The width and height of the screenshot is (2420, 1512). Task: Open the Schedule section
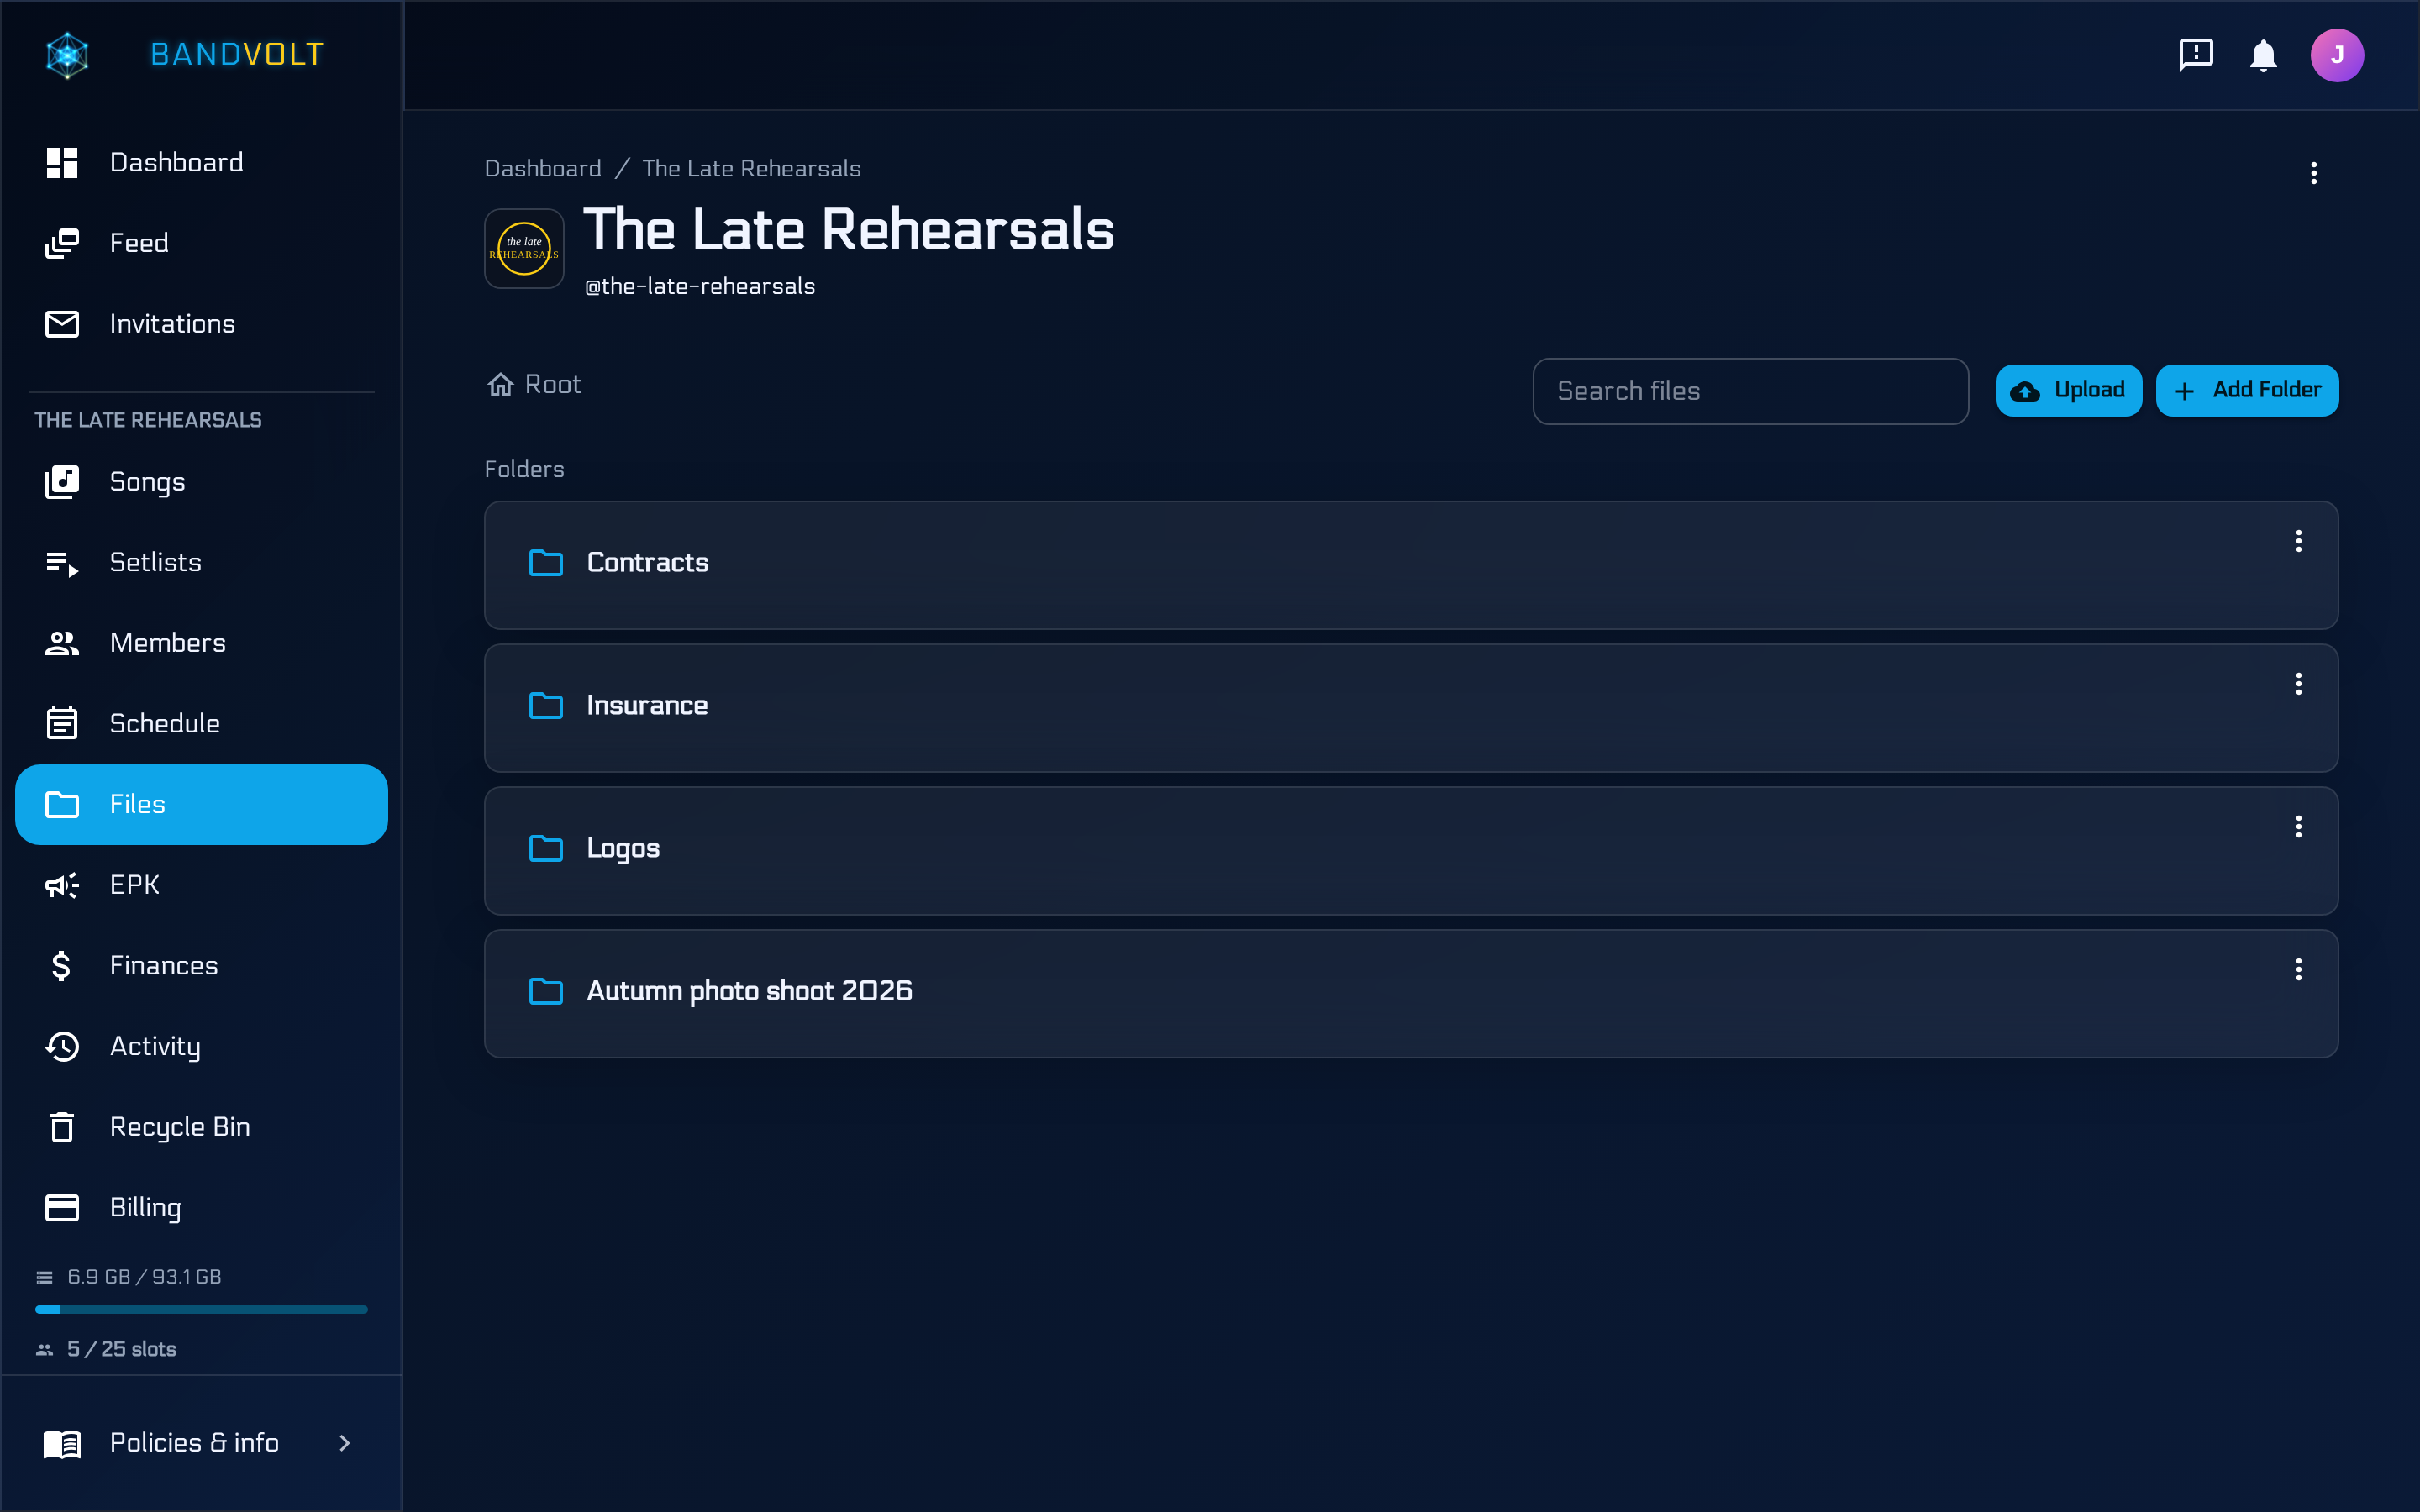[201, 723]
